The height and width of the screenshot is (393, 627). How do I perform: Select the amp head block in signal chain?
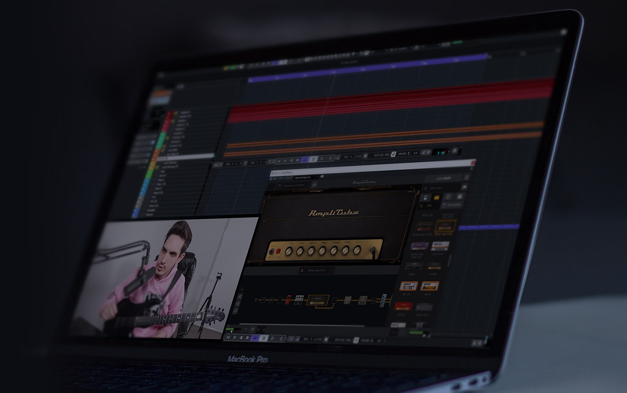[x=318, y=300]
